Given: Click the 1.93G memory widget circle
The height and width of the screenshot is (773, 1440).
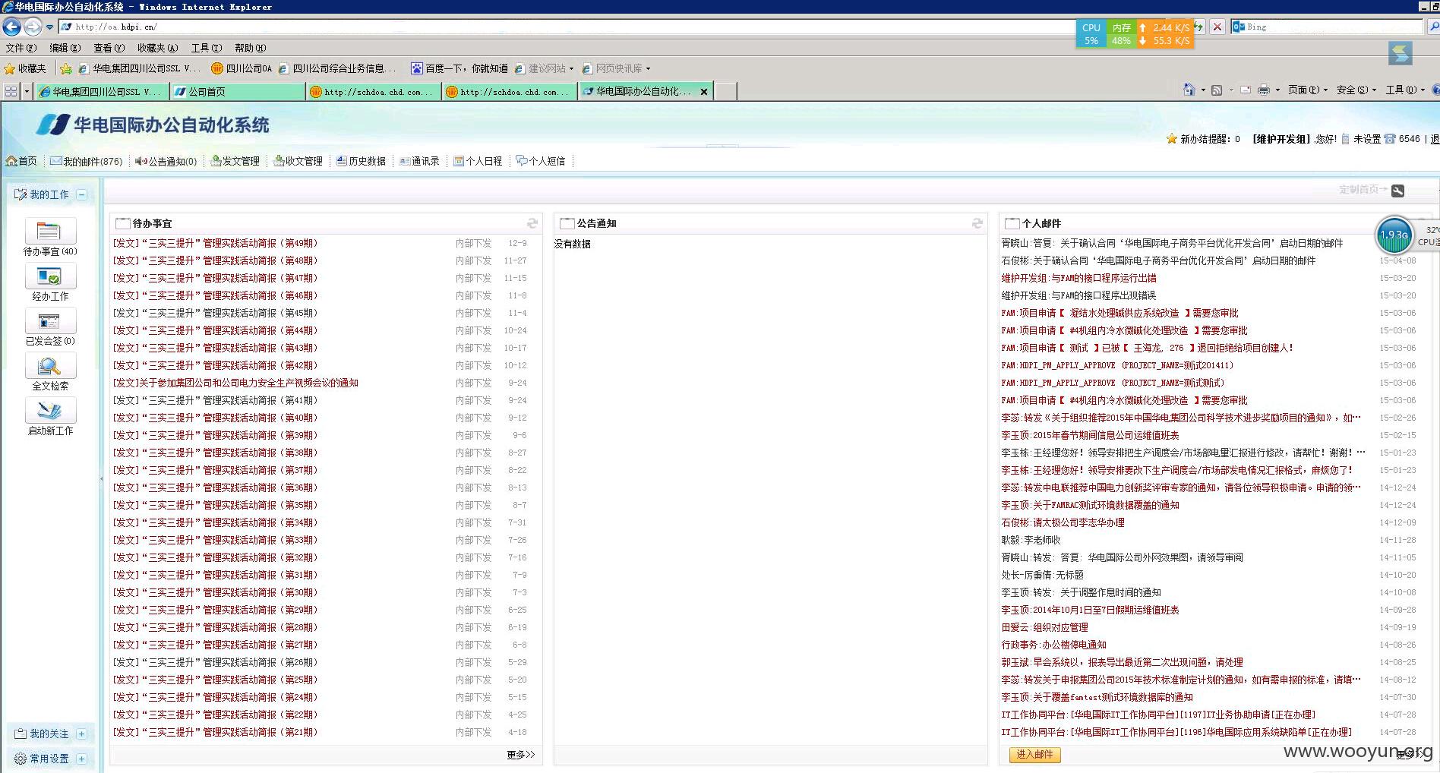Looking at the screenshot, I should (1394, 235).
